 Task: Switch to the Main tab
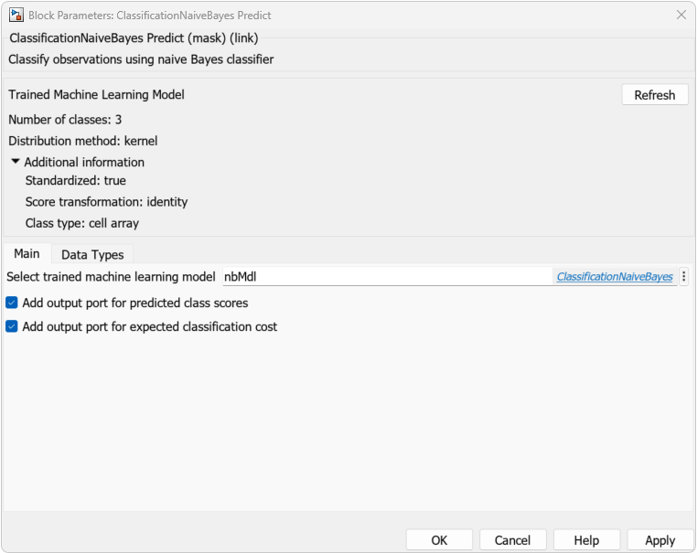pyautogui.click(x=27, y=254)
